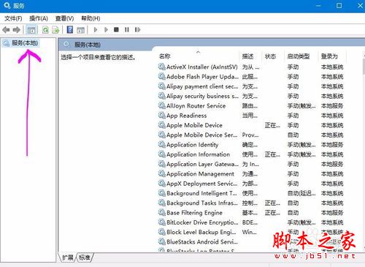Refresh the services list via toolbar icon

[45, 30]
